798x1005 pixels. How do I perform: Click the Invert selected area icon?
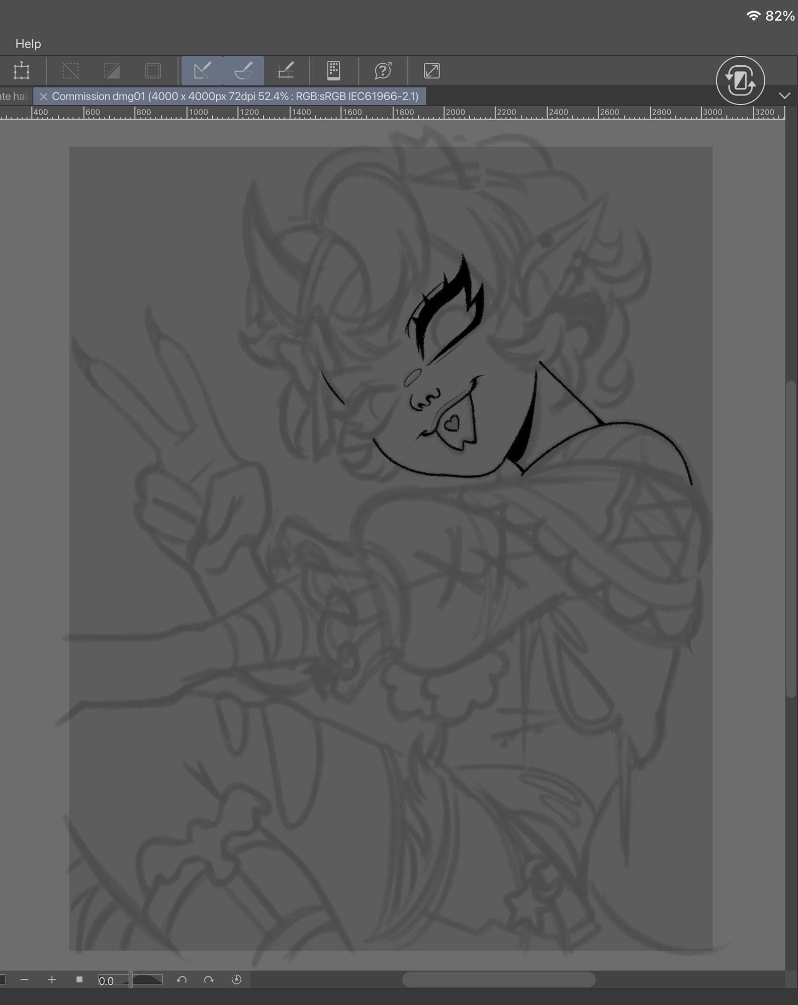(x=112, y=71)
